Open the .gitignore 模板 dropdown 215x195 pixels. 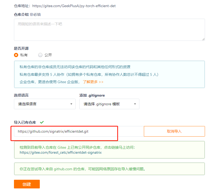click(x=109, y=104)
